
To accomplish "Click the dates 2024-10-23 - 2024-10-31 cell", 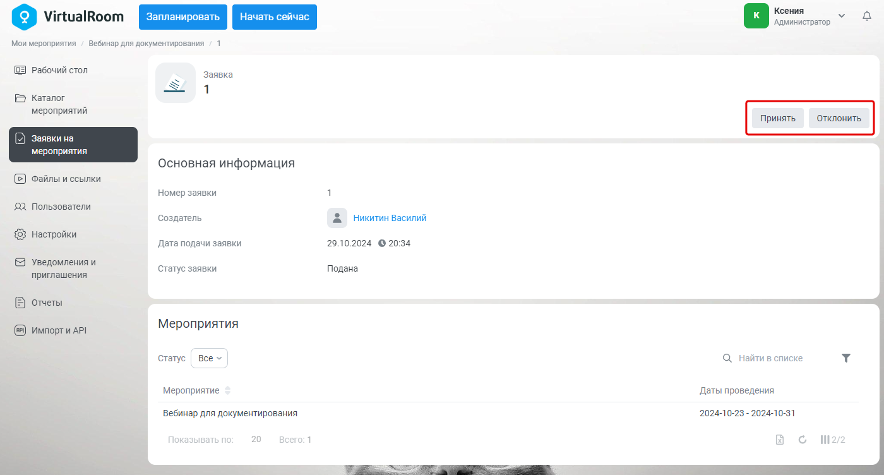I will click(x=748, y=413).
